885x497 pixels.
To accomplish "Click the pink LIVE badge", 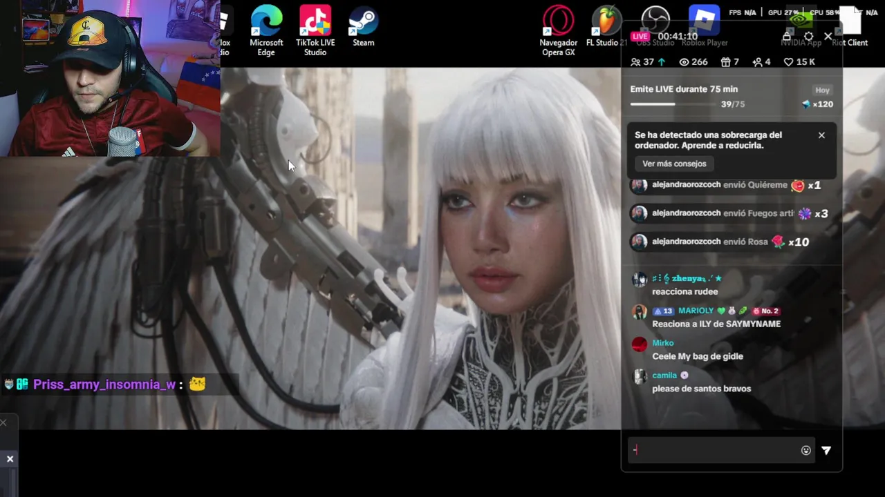I will click(x=640, y=36).
